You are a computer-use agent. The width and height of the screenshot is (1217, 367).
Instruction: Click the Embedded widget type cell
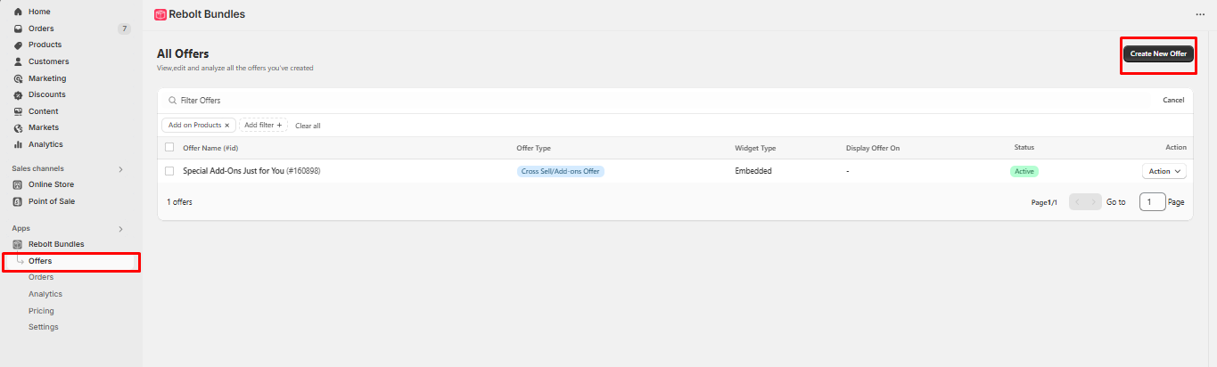pyautogui.click(x=753, y=171)
